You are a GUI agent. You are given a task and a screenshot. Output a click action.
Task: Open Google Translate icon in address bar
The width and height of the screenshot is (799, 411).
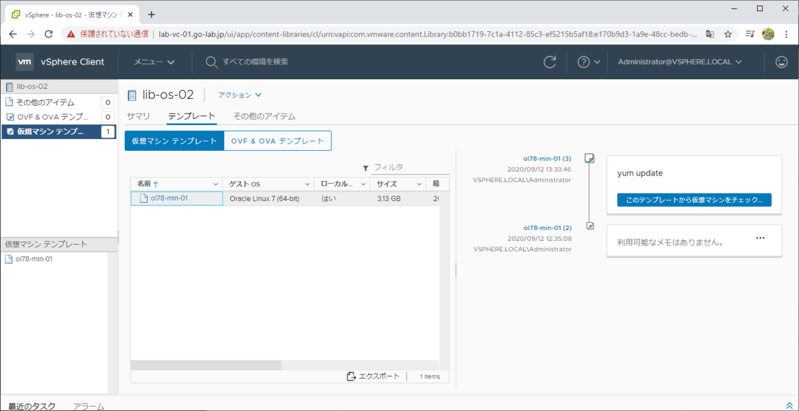pos(710,34)
